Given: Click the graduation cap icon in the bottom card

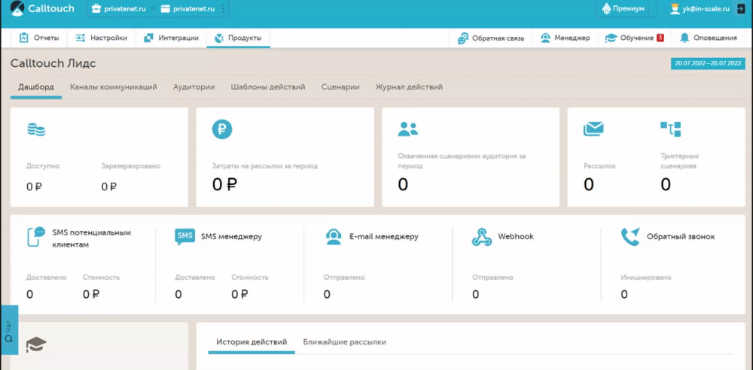Looking at the screenshot, I should 36,344.
